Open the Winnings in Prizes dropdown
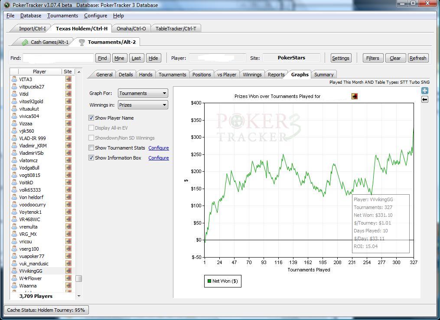 tap(143, 105)
